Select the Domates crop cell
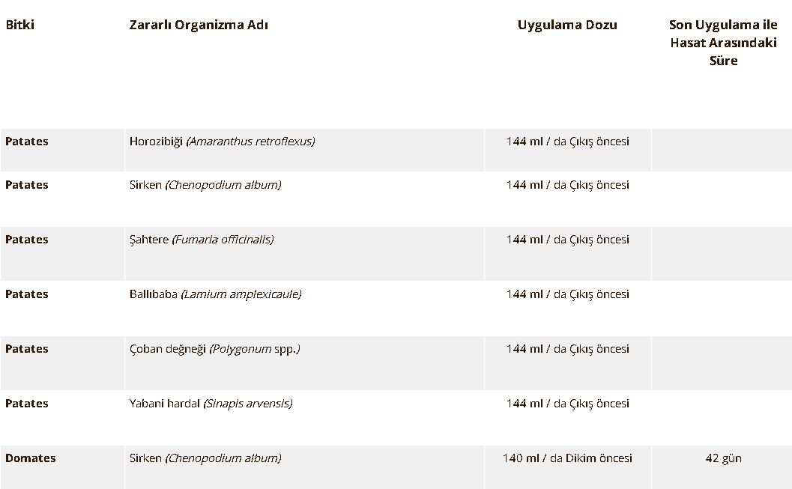Image resolution: width=792 pixels, height=489 pixels. coord(31,458)
